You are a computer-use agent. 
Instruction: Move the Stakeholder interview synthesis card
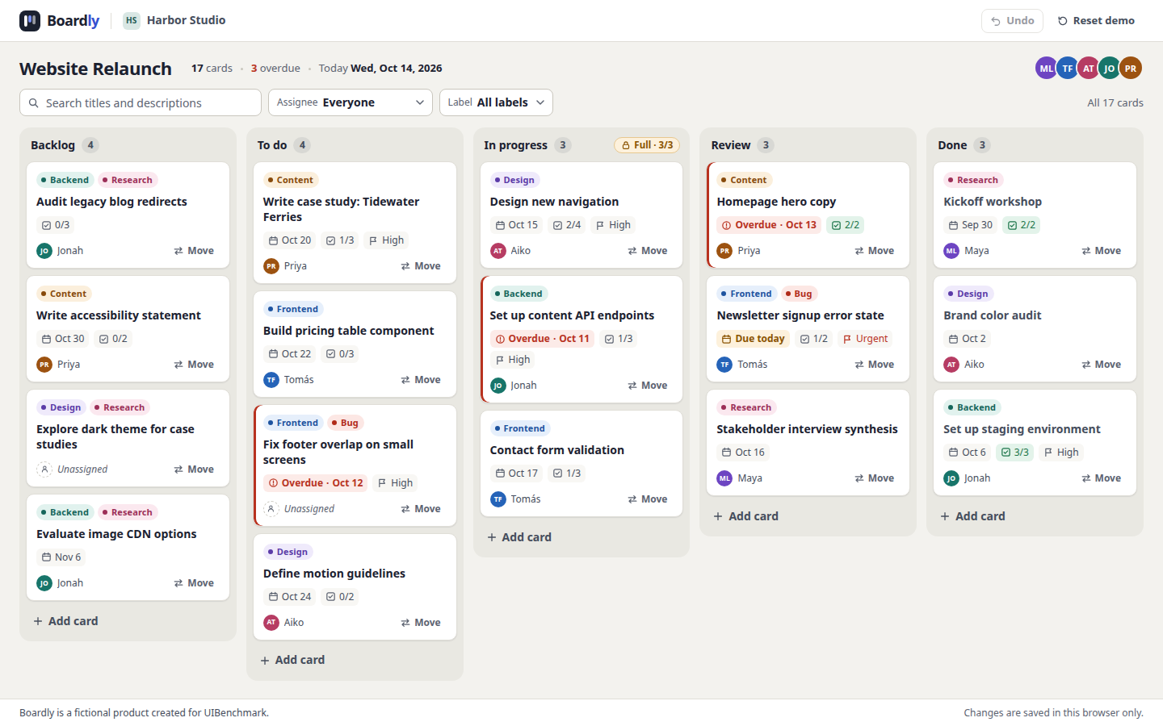point(875,478)
